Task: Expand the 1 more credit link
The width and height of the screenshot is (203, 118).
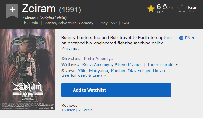Action: (x=162, y=64)
